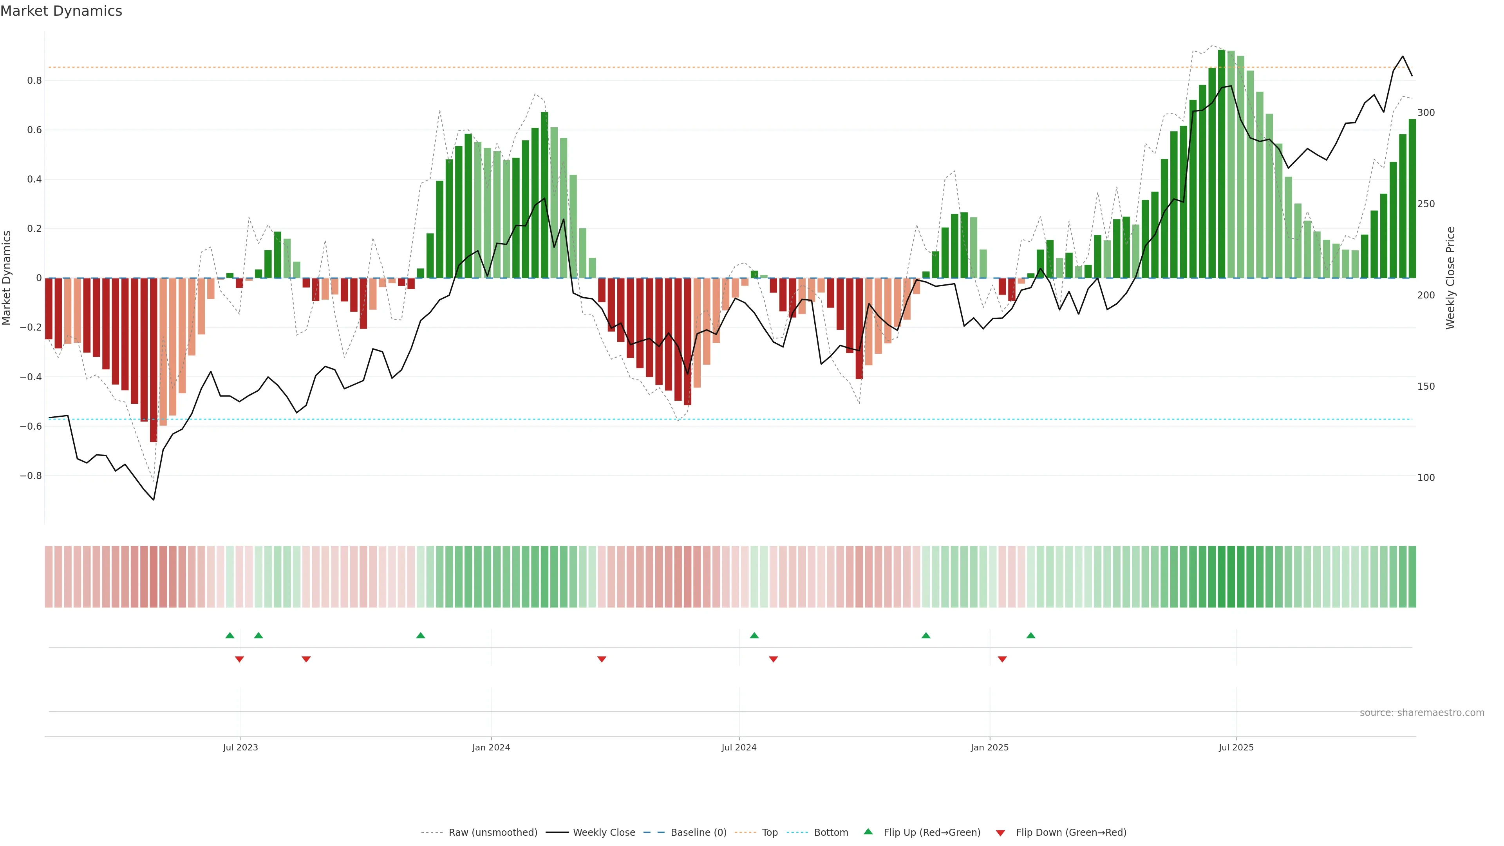The image size is (1504, 846).
Task: Click the Market Dynamics chart title
Action: point(61,11)
